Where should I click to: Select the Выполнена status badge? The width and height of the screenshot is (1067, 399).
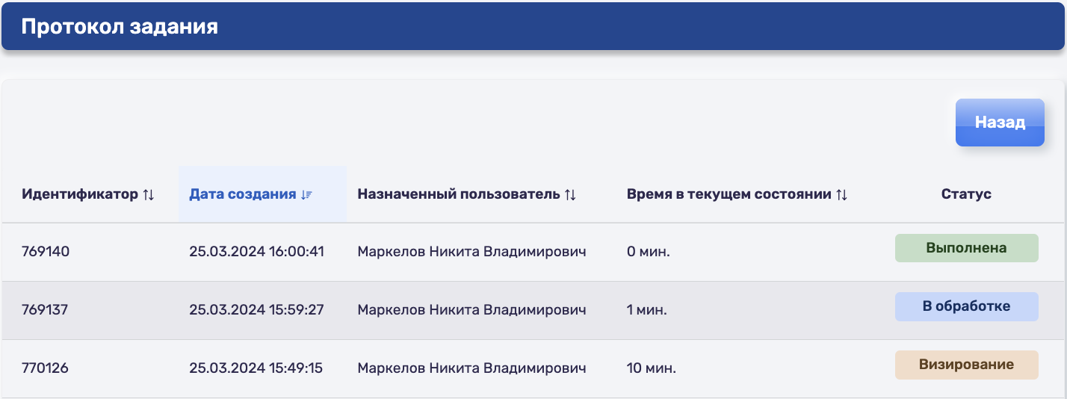(x=966, y=248)
